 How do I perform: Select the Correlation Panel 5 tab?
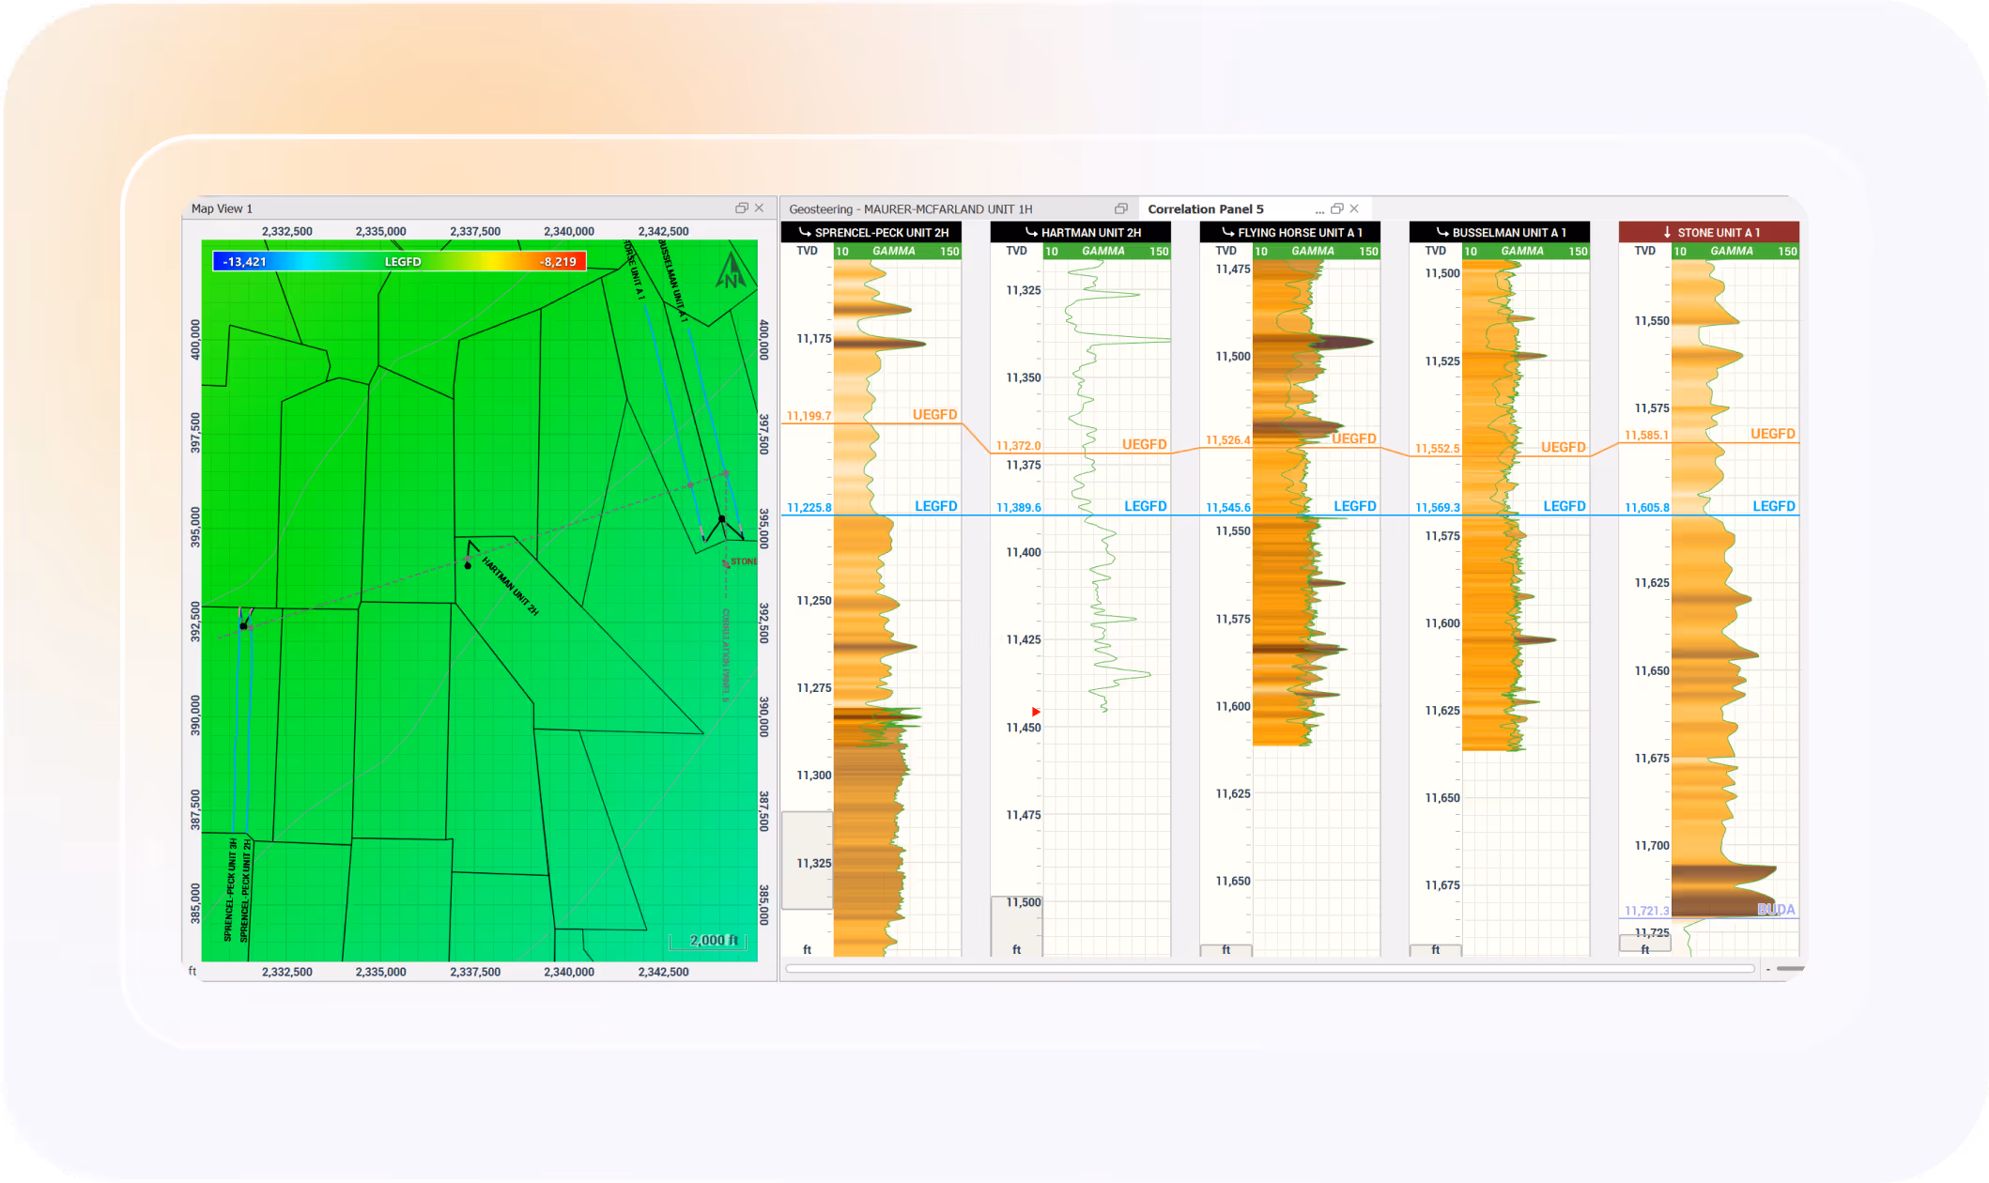point(1205,209)
